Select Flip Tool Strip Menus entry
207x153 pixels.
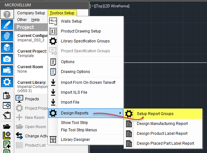coord(86,130)
